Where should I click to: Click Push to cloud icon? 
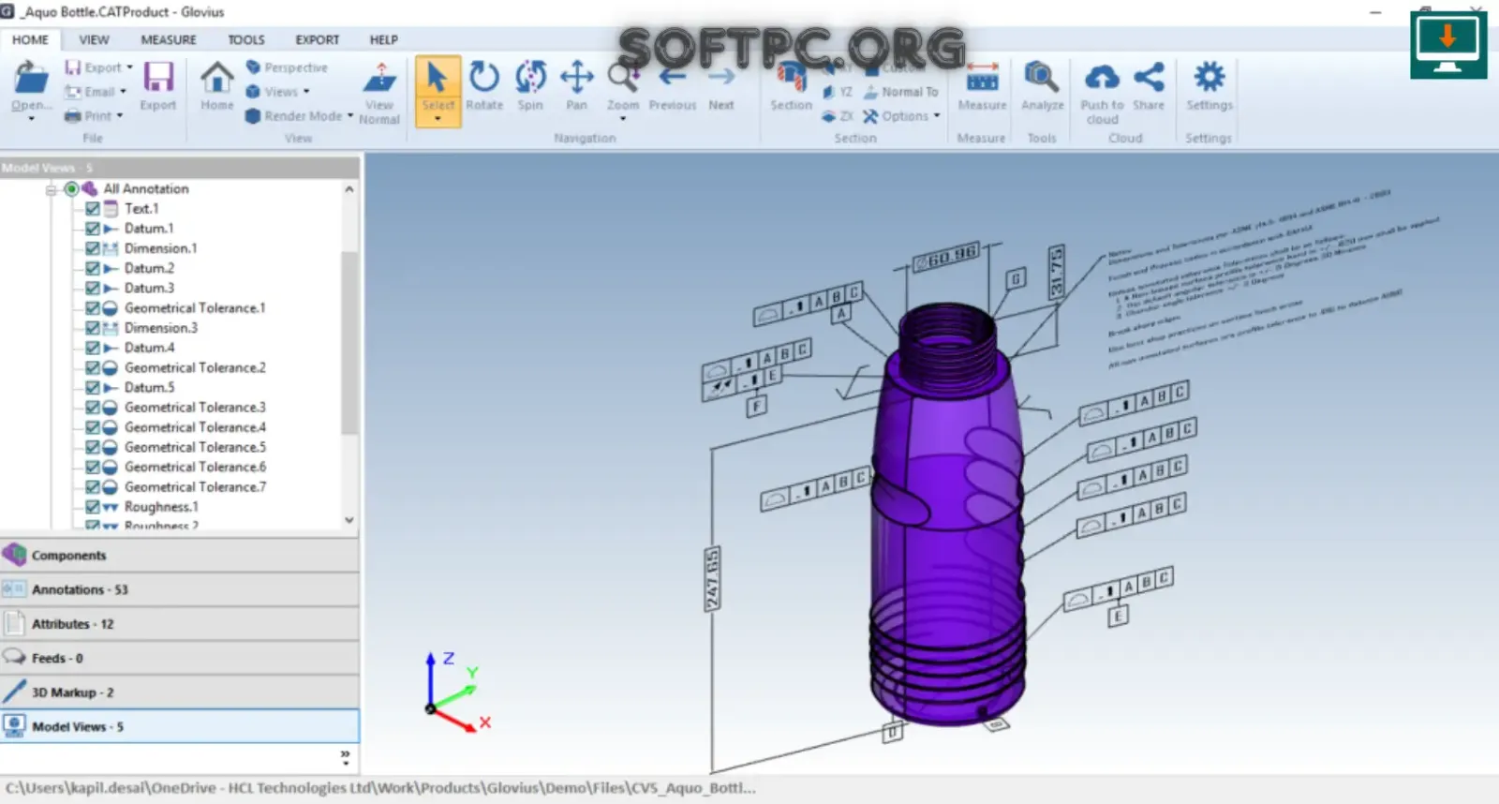pyautogui.click(x=1102, y=77)
